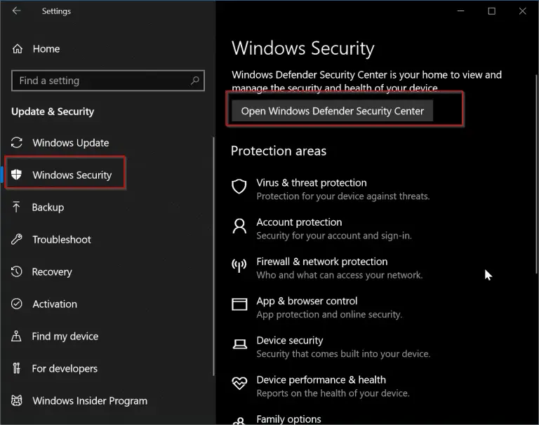Select Windows Update in sidebar
Screen dimensions: 539x425
pyautogui.click(x=70, y=142)
